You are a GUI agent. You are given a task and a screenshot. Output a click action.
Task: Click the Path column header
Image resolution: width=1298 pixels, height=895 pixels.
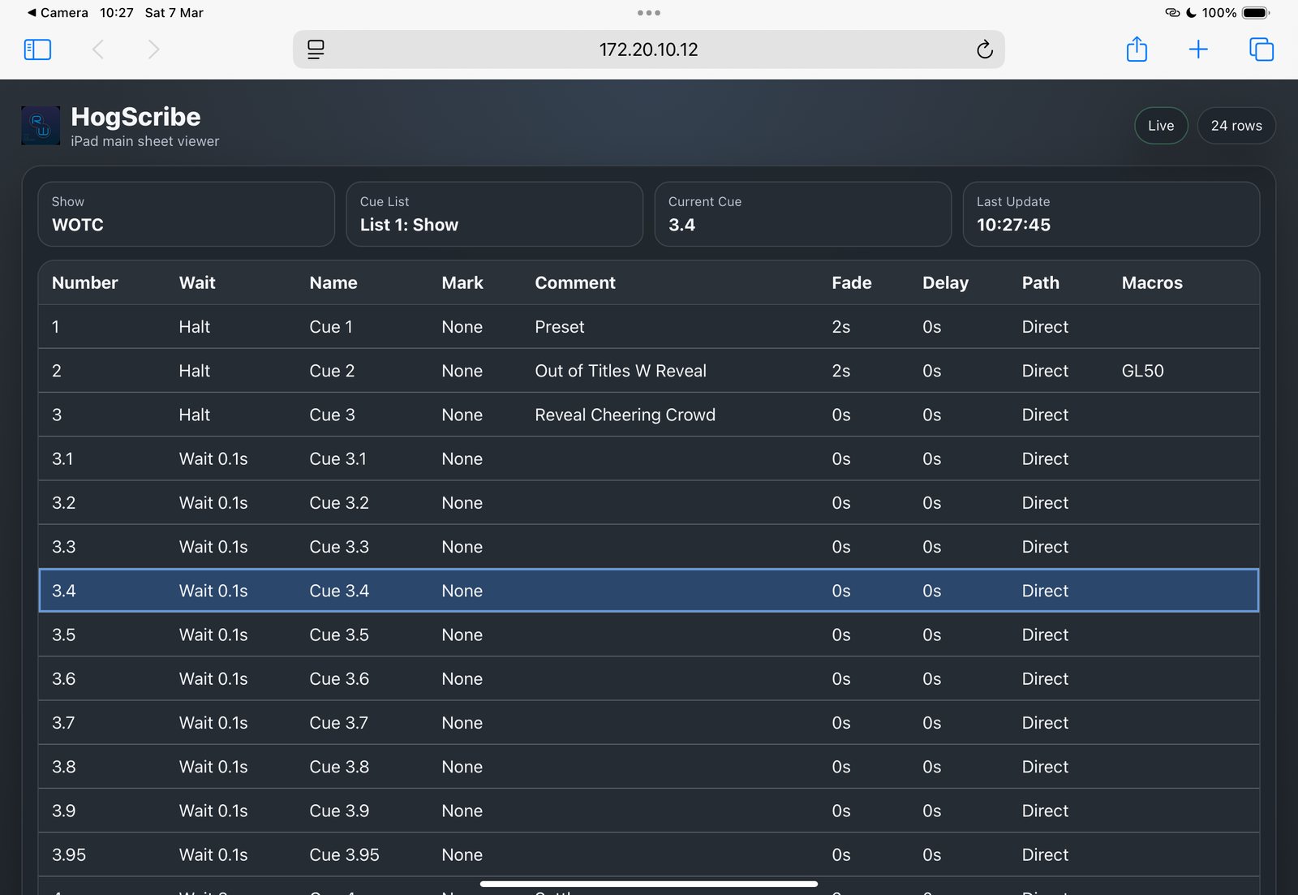pyautogui.click(x=1041, y=283)
